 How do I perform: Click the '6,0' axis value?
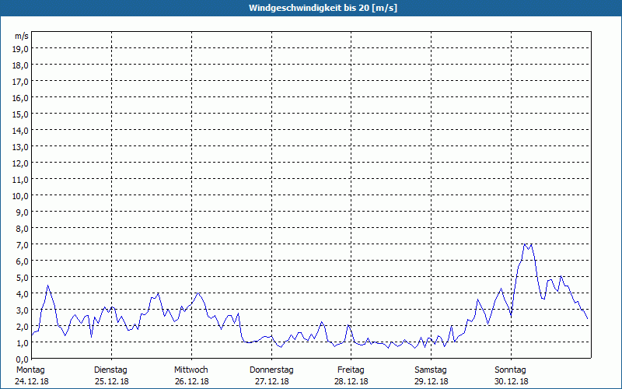click(x=23, y=261)
